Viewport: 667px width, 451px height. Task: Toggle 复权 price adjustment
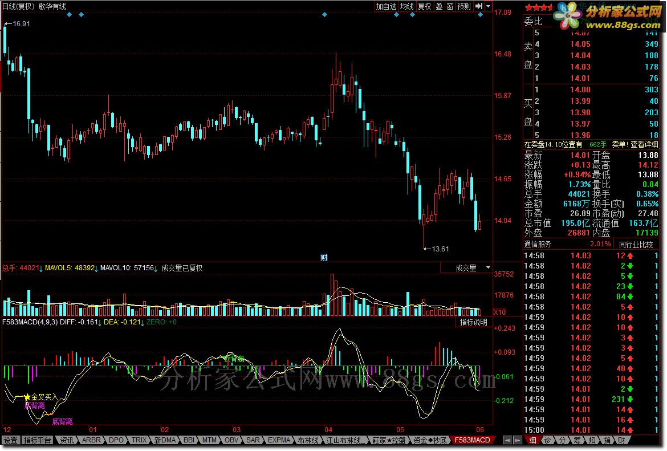[424, 6]
